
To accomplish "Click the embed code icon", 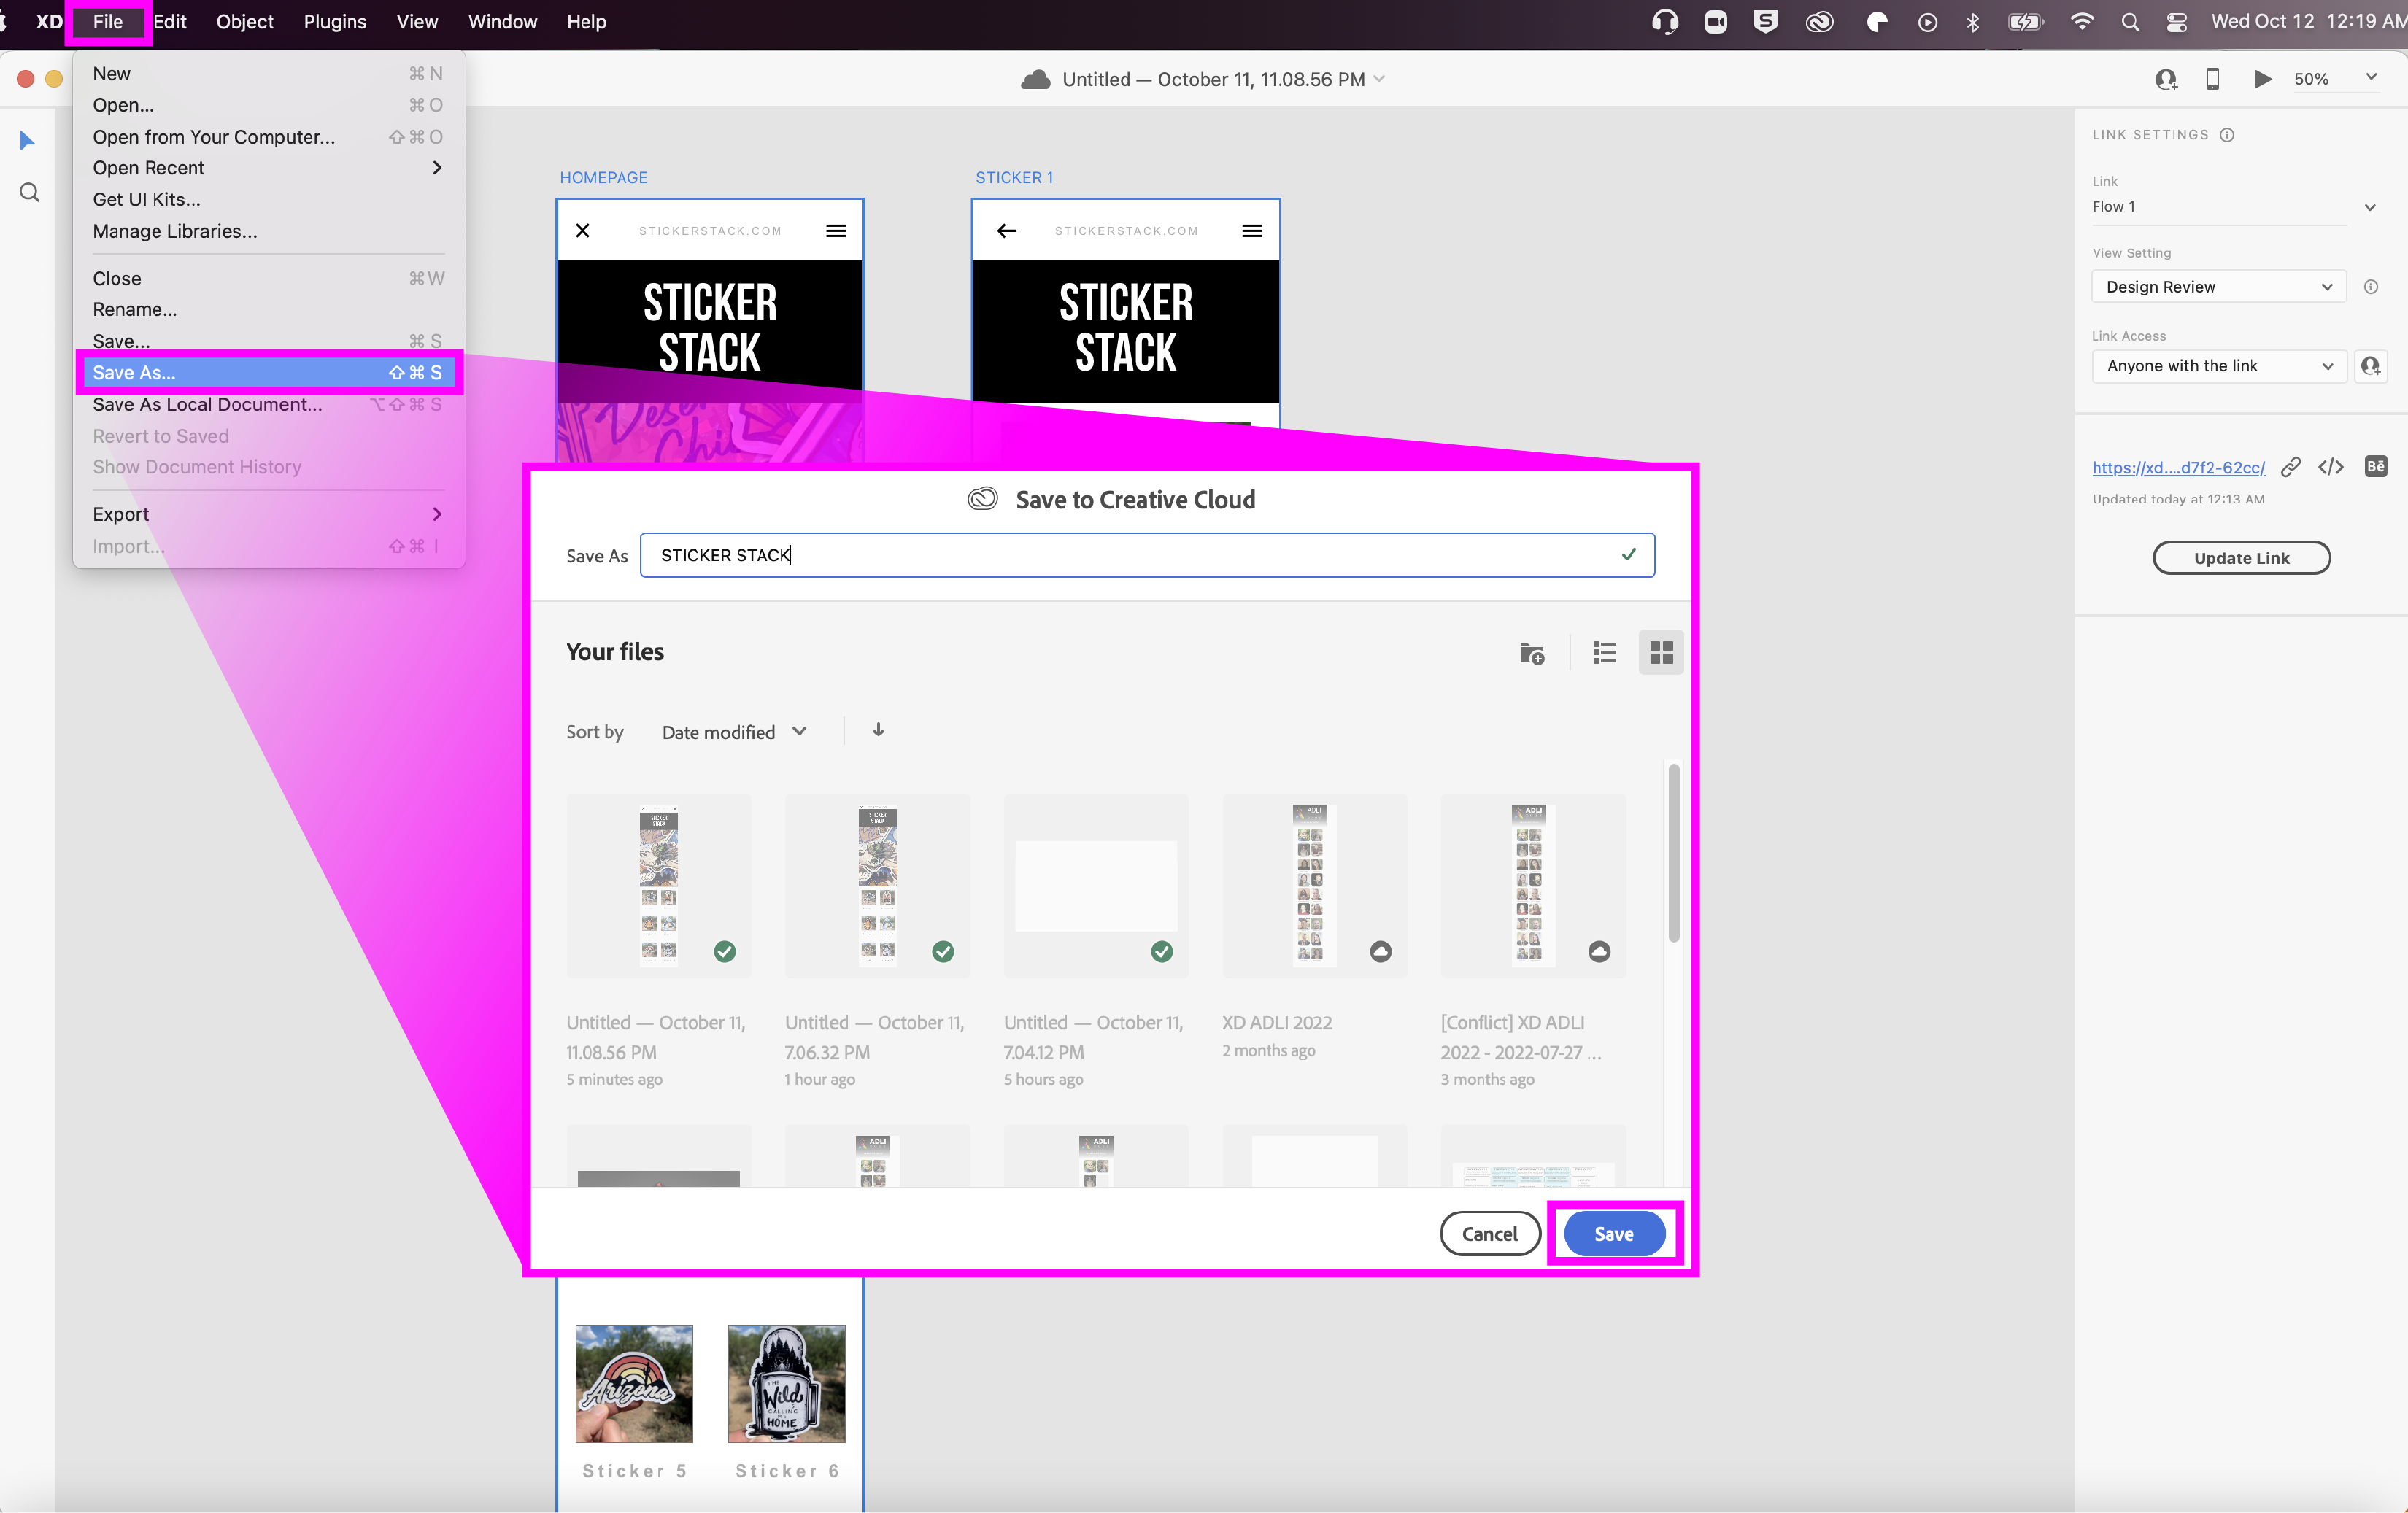I will [x=2331, y=467].
